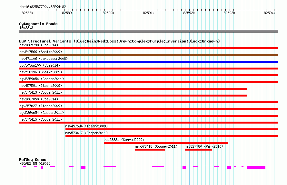Click the 82589k ruler position label
The height and width of the screenshot is (185, 287).
click(x=68, y=13)
